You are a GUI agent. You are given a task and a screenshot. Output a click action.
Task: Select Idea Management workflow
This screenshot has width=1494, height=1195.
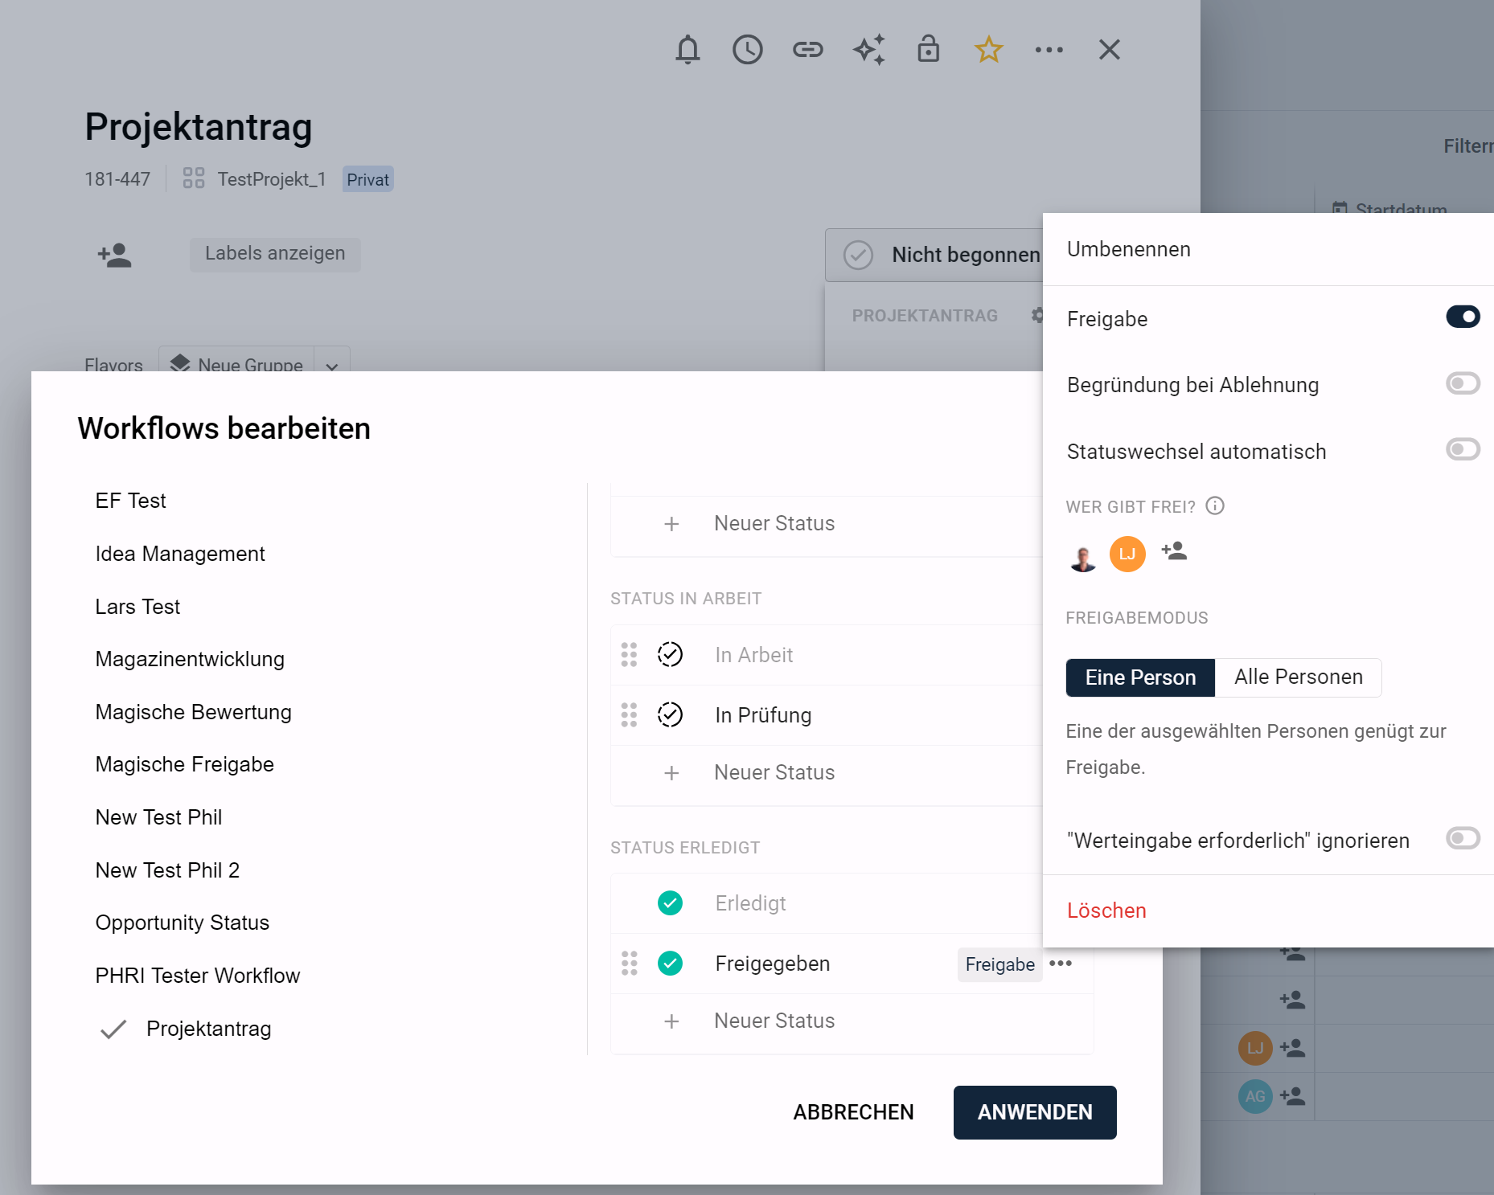coord(180,554)
